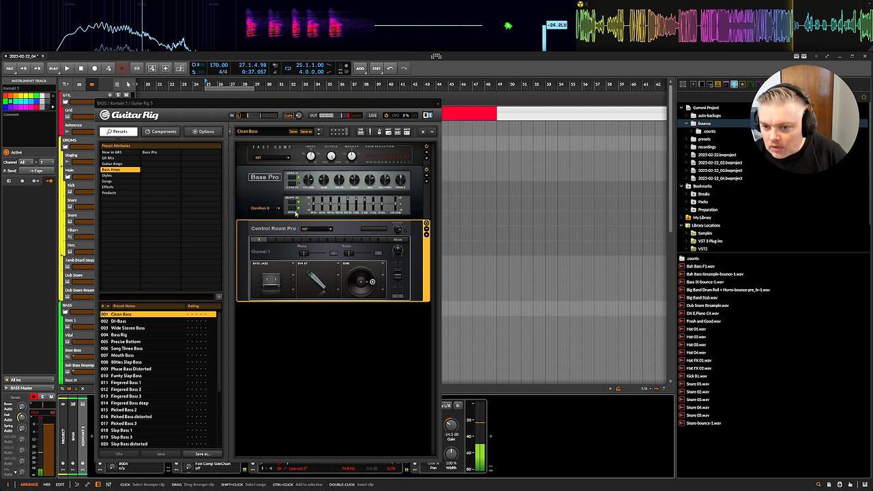Toggle the Bass Pro module power button
Screen dimensions: 873x491
(426, 169)
